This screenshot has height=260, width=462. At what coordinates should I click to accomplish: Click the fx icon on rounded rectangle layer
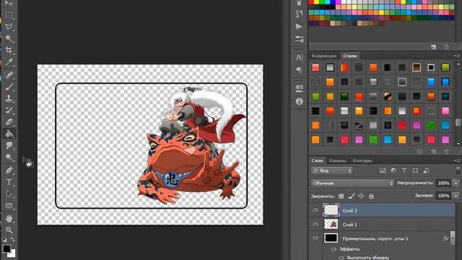[x=445, y=238]
